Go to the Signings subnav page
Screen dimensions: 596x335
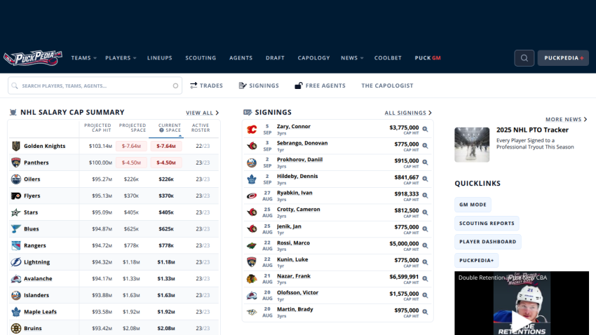[x=259, y=86]
